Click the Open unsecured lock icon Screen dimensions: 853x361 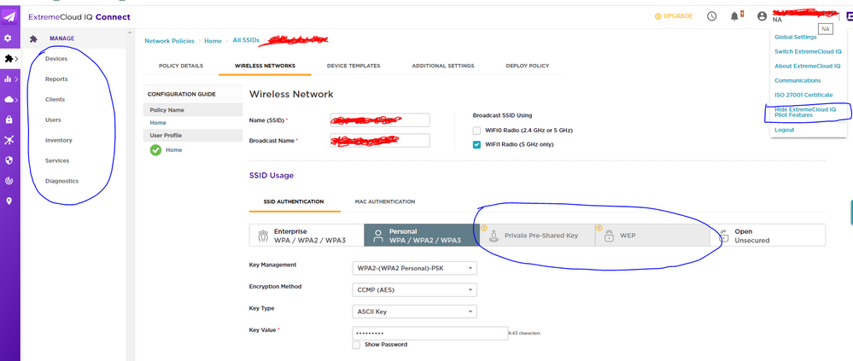[x=723, y=236]
